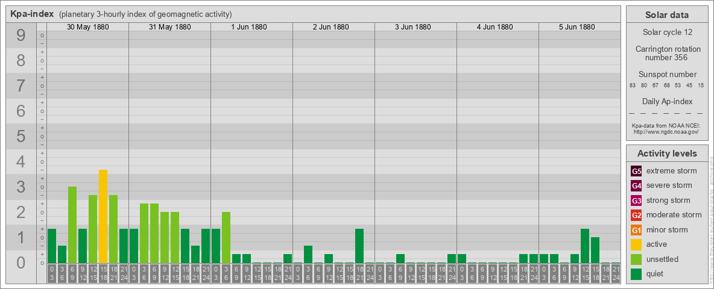714x289 pixels.
Task: Click the 1 Jun 03-06 unsettled bar
Action: pos(226,238)
